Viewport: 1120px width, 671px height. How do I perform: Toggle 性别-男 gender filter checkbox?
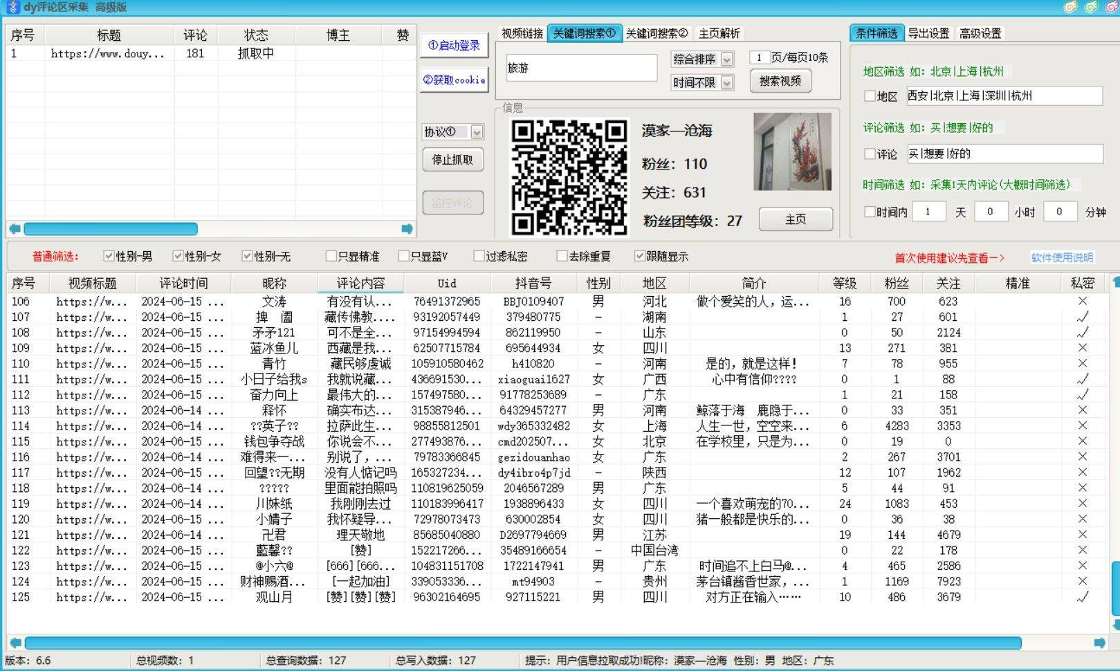pos(109,256)
